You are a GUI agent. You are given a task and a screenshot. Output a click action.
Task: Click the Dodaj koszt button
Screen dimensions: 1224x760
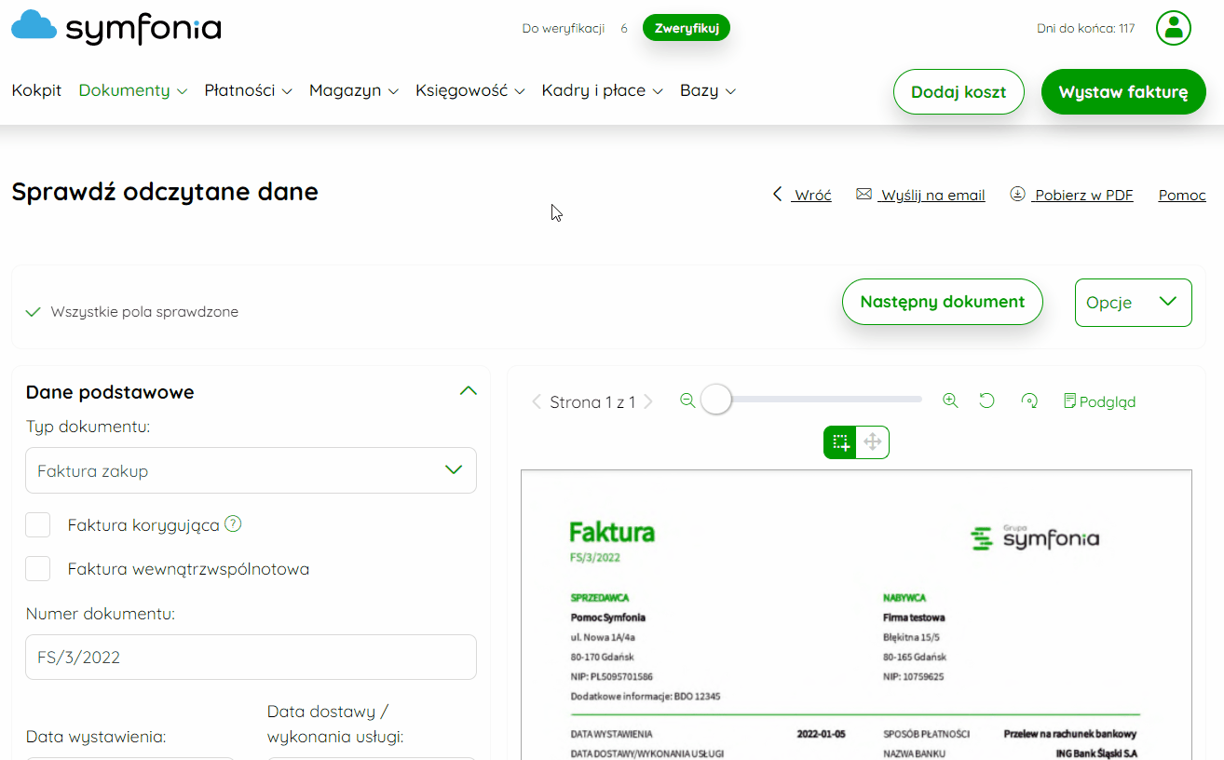959,92
